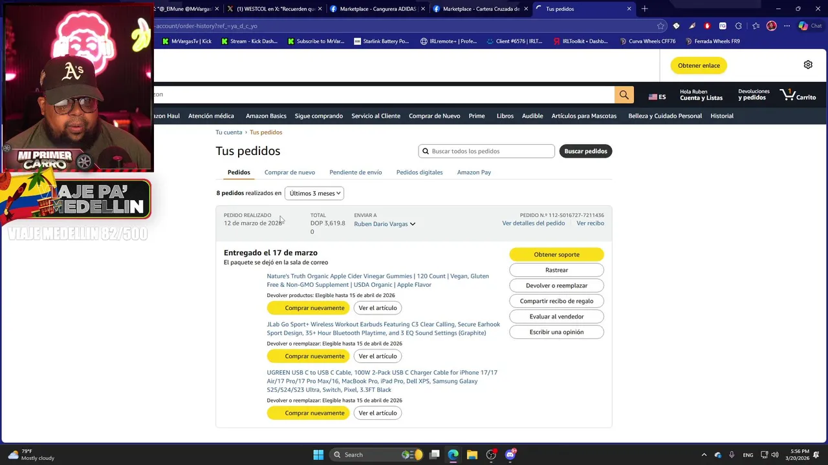Open the ES language selector
Screen dimensions: 828x465
[657, 97]
